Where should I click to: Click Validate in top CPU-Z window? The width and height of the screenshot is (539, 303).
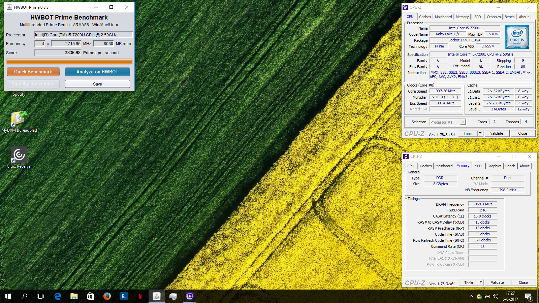point(497,133)
